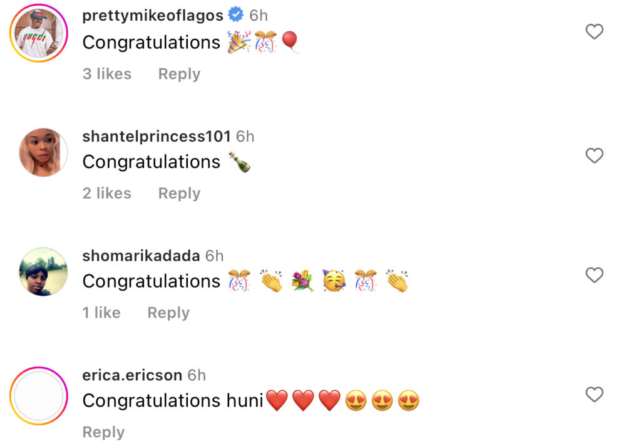Open prettymikeoflagos profile picture
This screenshot has width=641, height=443.
38,33
